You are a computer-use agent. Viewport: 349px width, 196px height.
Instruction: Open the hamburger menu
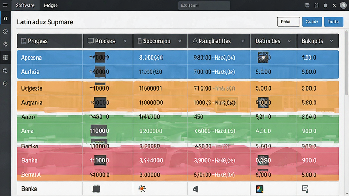click(5, 5)
